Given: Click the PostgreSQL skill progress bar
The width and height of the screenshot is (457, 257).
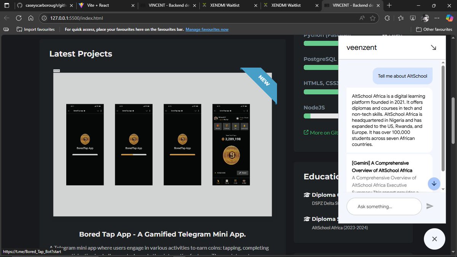Looking at the screenshot, I should [321, 67].
